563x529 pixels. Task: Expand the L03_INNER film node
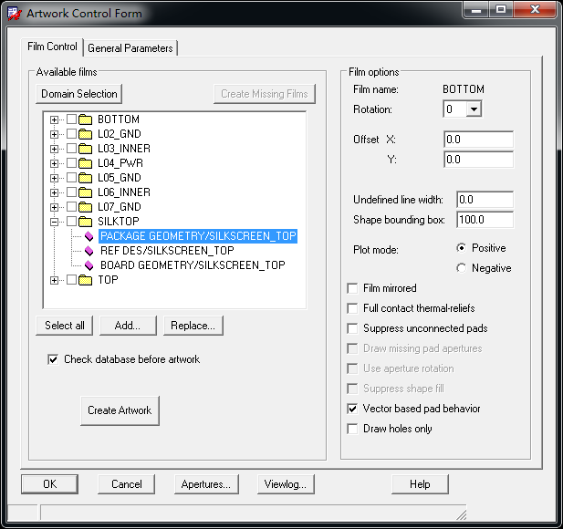pyautogui.click(x=55, y=149)
